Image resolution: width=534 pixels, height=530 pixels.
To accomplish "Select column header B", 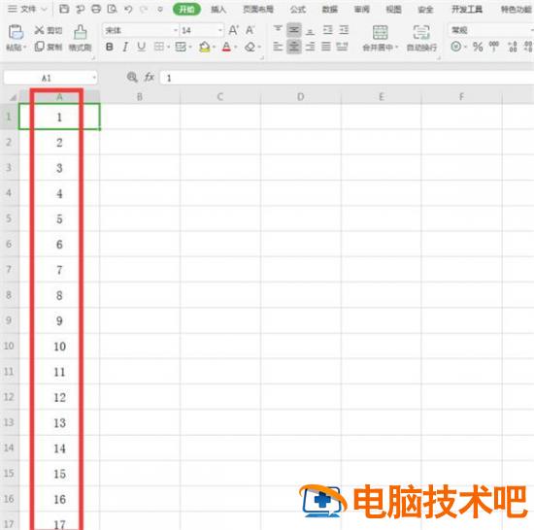I will pos(140,97).
